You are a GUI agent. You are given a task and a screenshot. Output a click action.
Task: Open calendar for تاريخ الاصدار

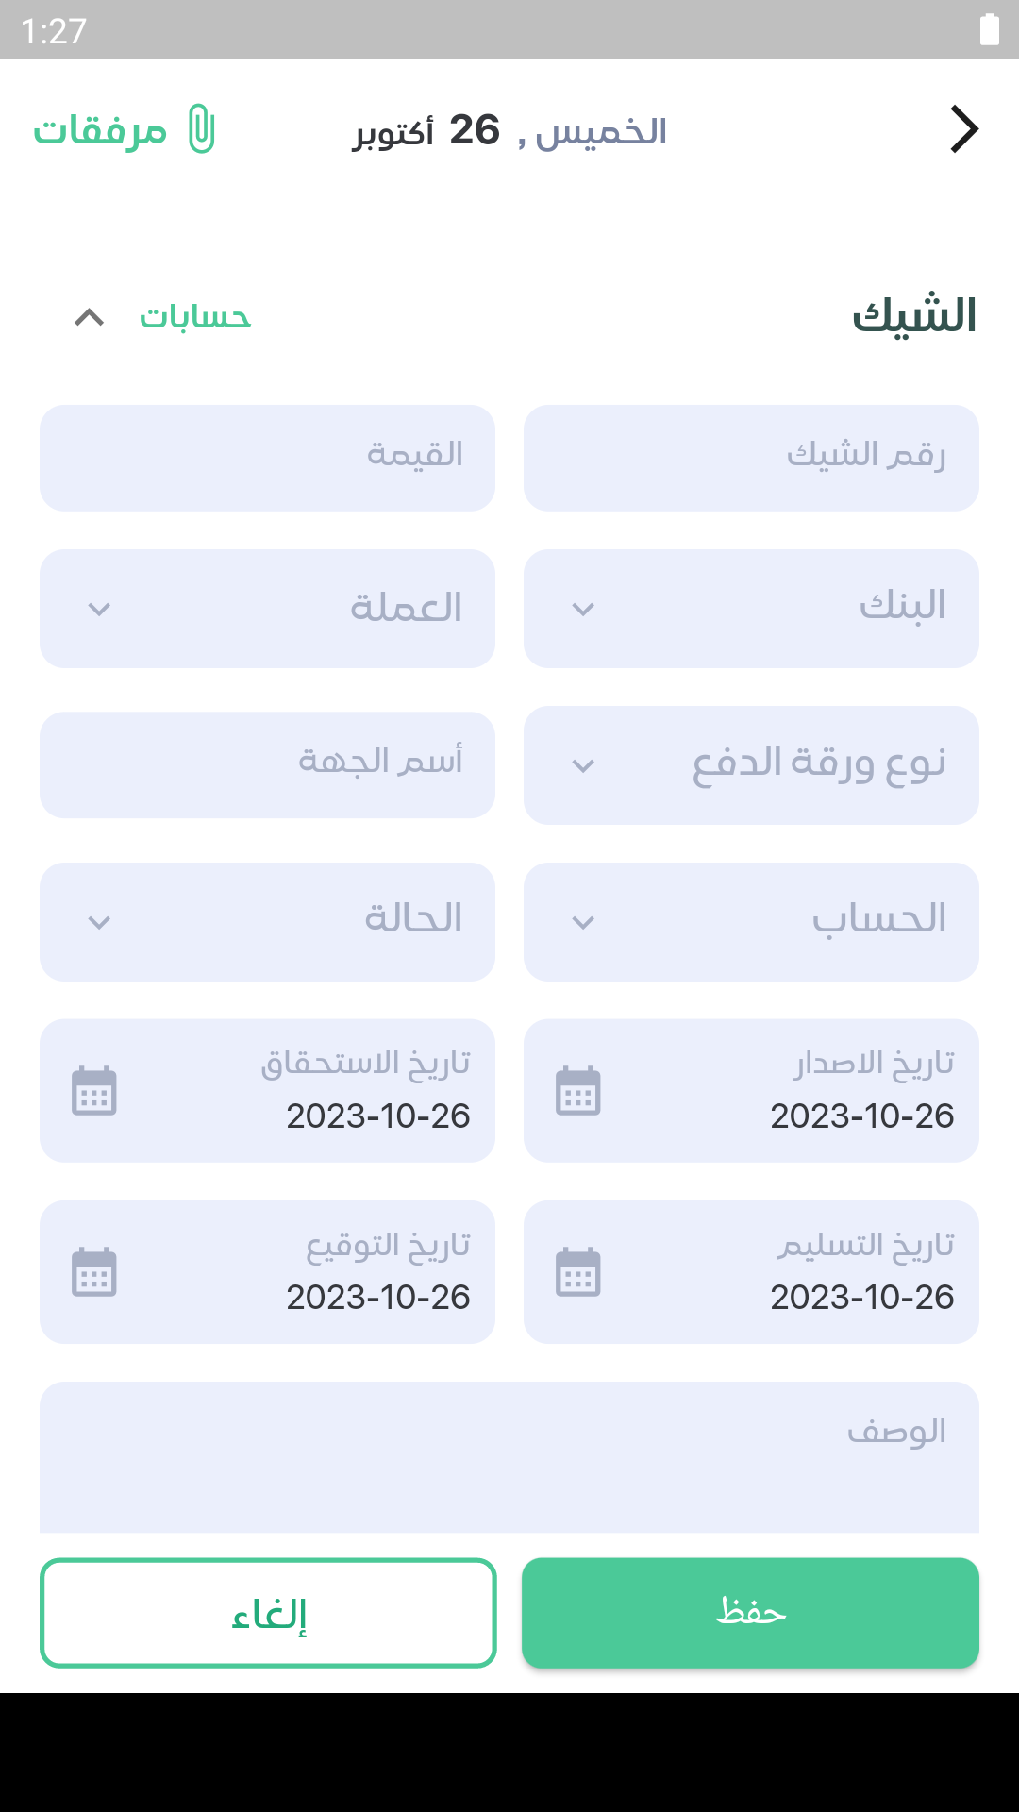coord(578,1091)
